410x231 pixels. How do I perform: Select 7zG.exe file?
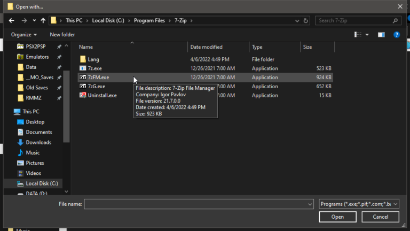tap(97, 86)
